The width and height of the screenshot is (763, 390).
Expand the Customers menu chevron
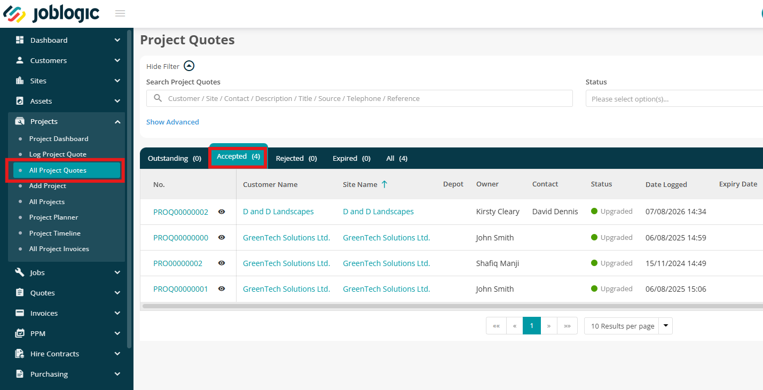[117, 60]
